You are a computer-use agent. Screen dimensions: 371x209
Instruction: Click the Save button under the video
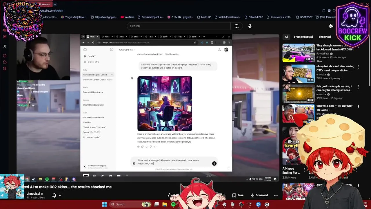point(238,195)
